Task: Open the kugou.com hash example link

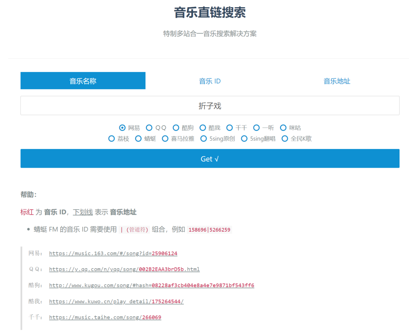Action: [x=151, y=286]
